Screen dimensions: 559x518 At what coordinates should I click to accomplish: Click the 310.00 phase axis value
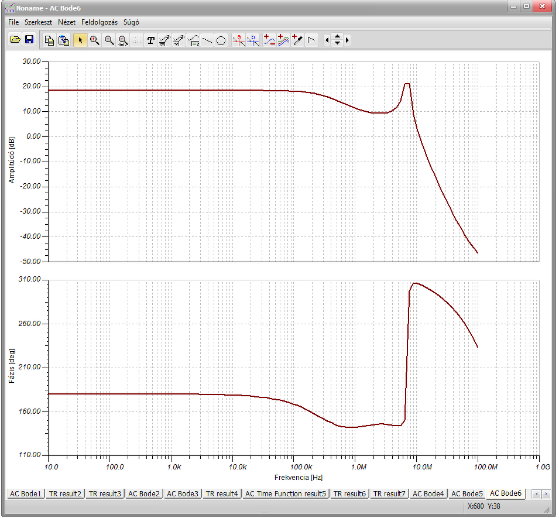click(30, 279)
